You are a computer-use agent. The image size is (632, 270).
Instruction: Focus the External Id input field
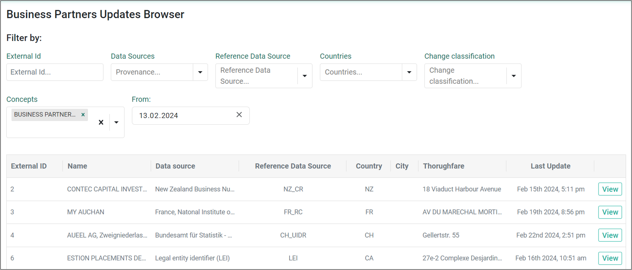tap(55, 72)
